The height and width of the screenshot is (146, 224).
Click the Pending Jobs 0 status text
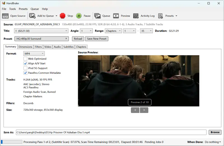154,142
